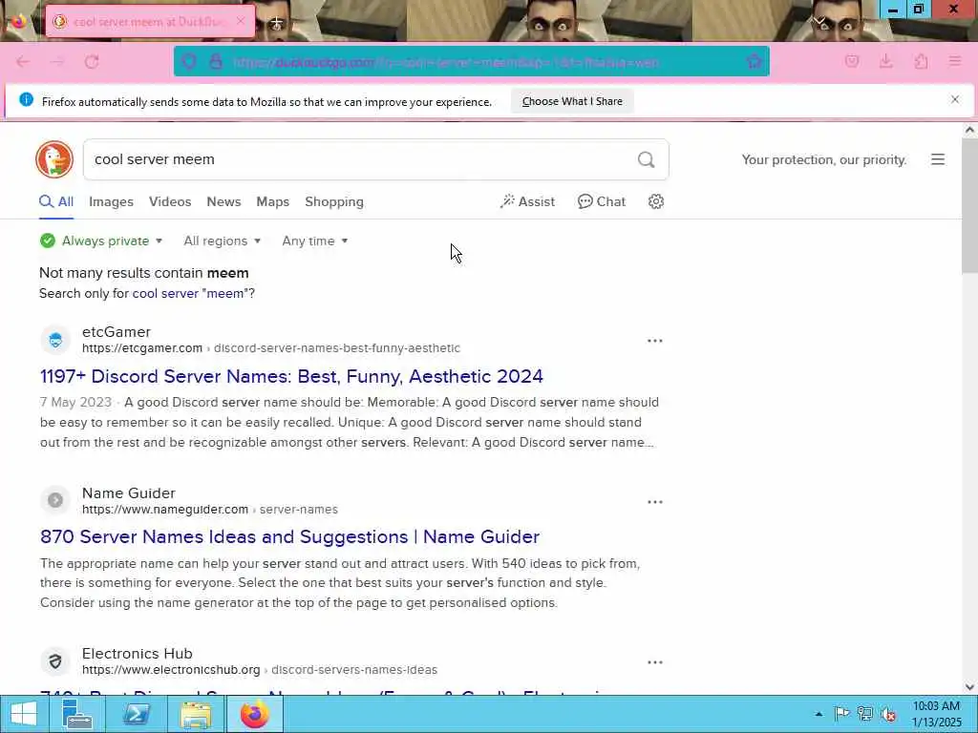Open Duck.ai Chat
The width and height of the screenshot is (978, 733).
[x=602, y=201]
